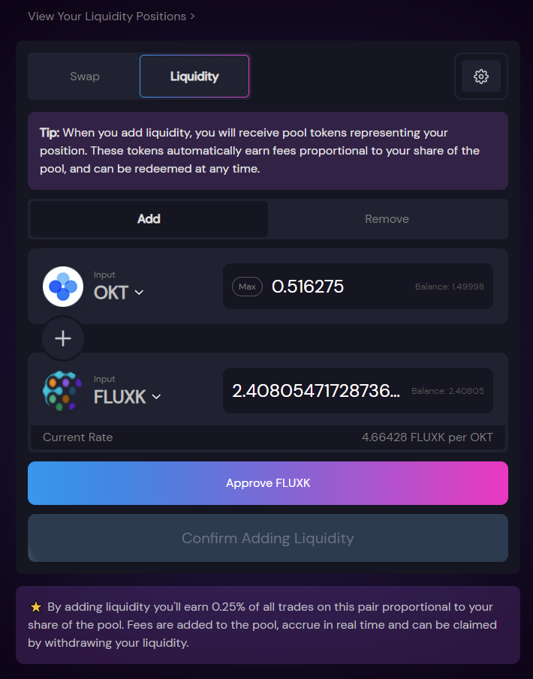Switch to the Swap tab

[x=85, y=77]
